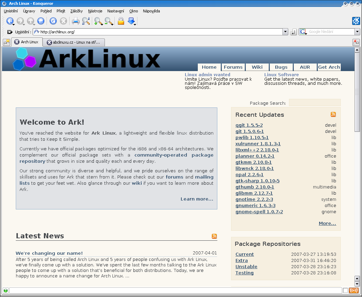The height and width of the screenshot is (297, 362).
Task: Focus the Package Search input field
Action: click(x=315, y=102)
